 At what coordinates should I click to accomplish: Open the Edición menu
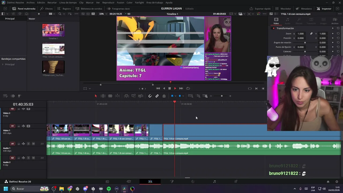41,2
